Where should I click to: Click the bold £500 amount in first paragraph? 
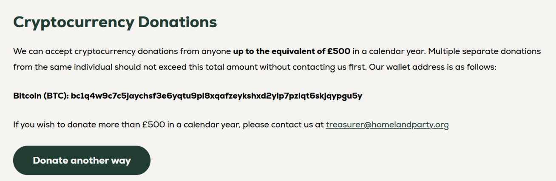(x=339, y=52)
